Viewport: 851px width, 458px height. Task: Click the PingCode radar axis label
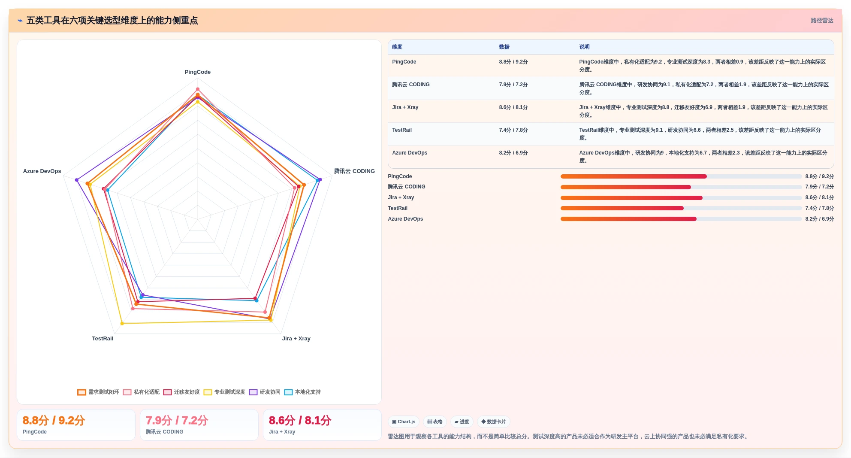(198, 72)
